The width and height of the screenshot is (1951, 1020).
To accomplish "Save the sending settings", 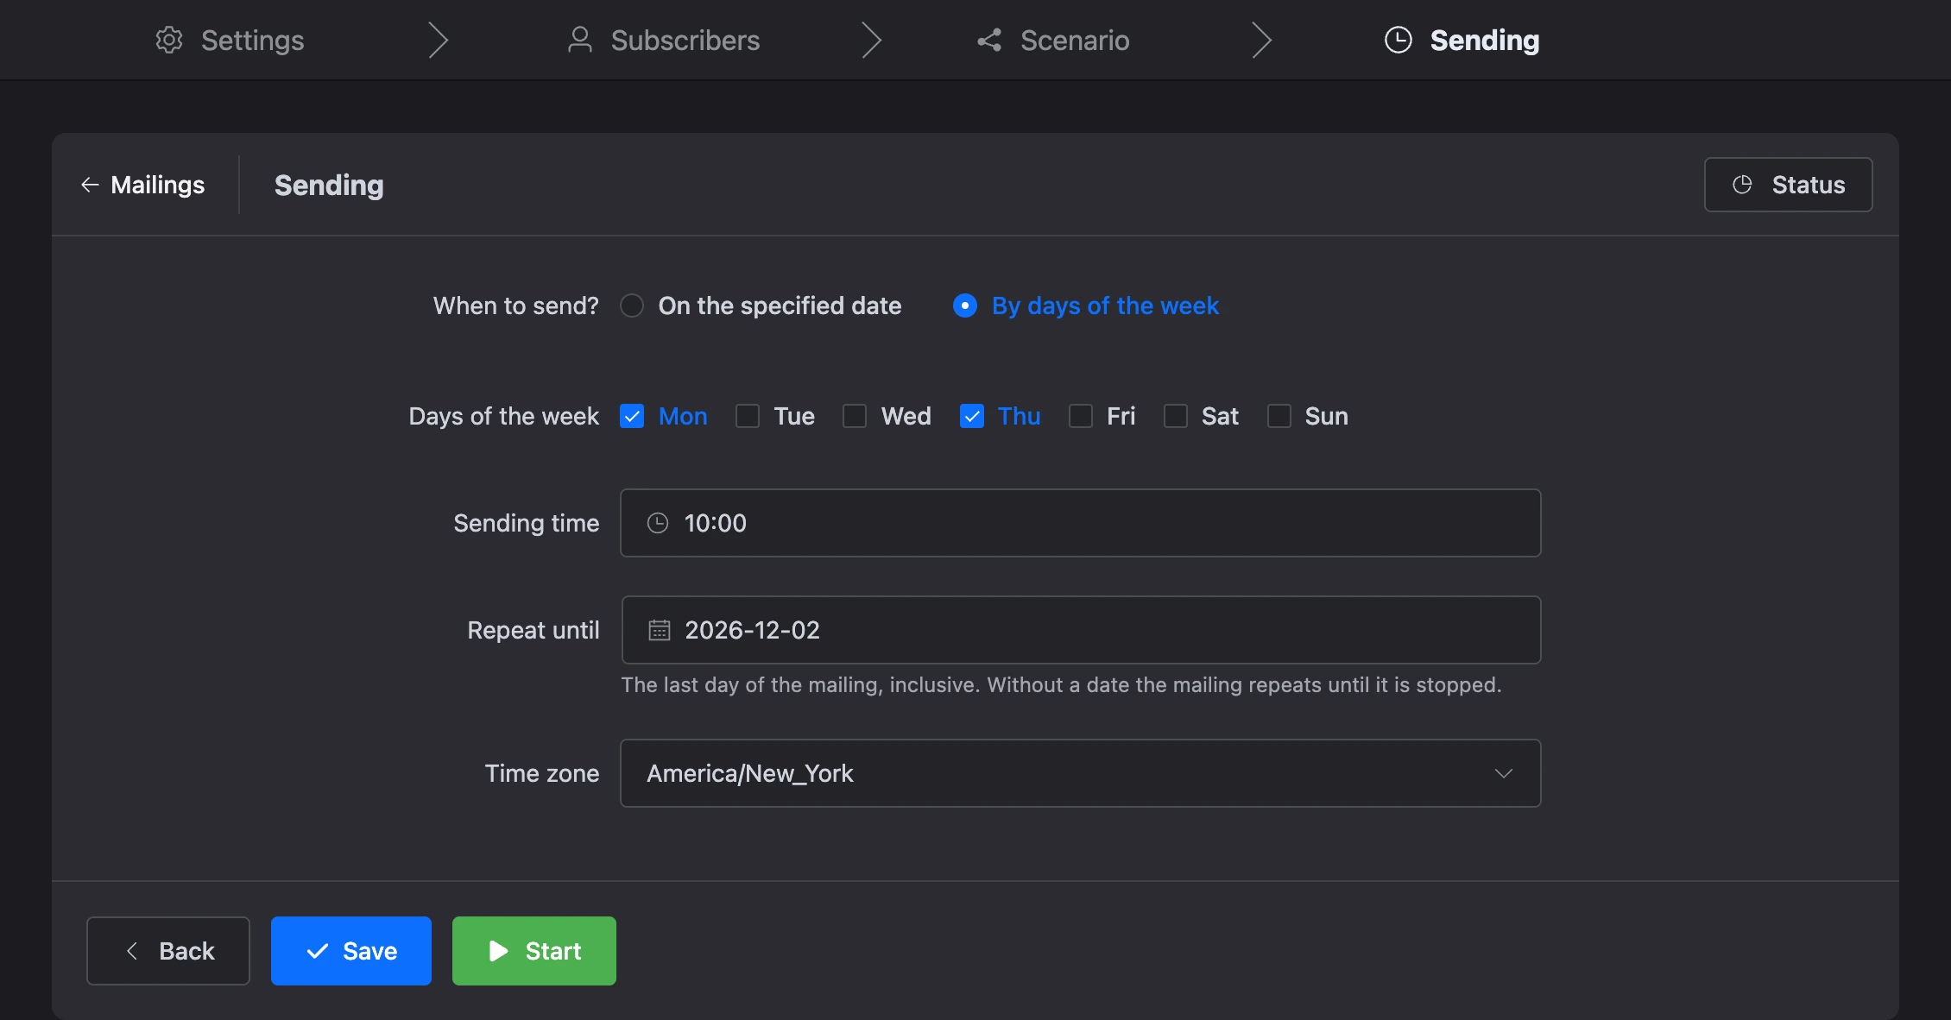I will click(x=351, y=951).
